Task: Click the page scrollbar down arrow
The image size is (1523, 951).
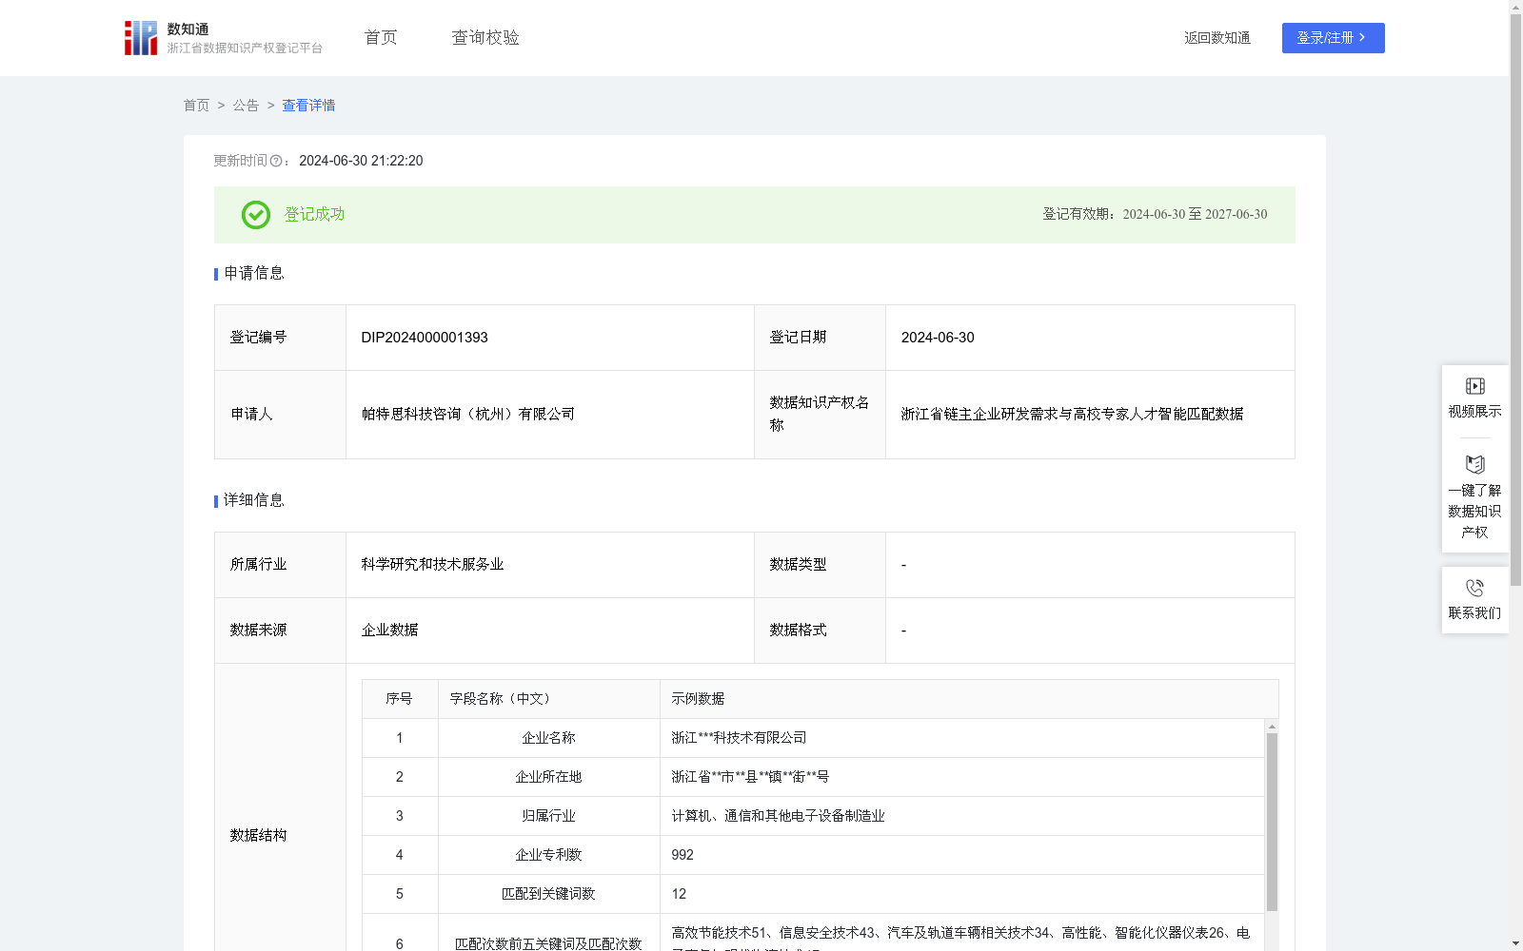Action: pos(1515,944)
